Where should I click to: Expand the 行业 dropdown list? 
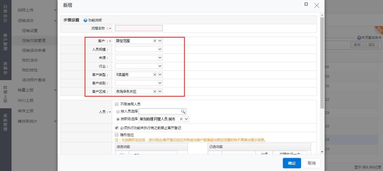tap(160, 66)
